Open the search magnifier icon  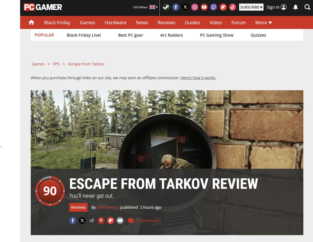[307, 7]
